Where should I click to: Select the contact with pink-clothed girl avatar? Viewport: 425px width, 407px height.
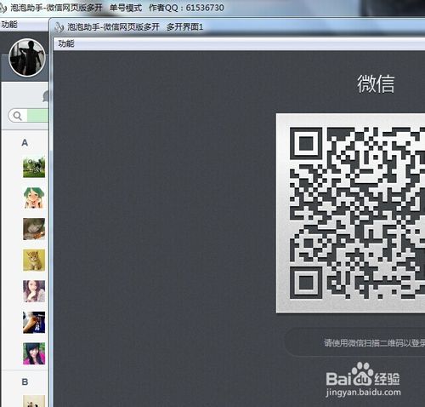34,353
